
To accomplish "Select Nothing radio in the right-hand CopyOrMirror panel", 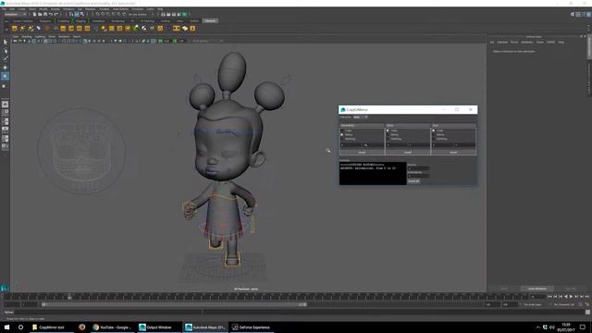I will (x=434, y=139).
